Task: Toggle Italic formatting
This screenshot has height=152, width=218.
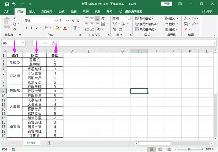Action: [31, 28]
